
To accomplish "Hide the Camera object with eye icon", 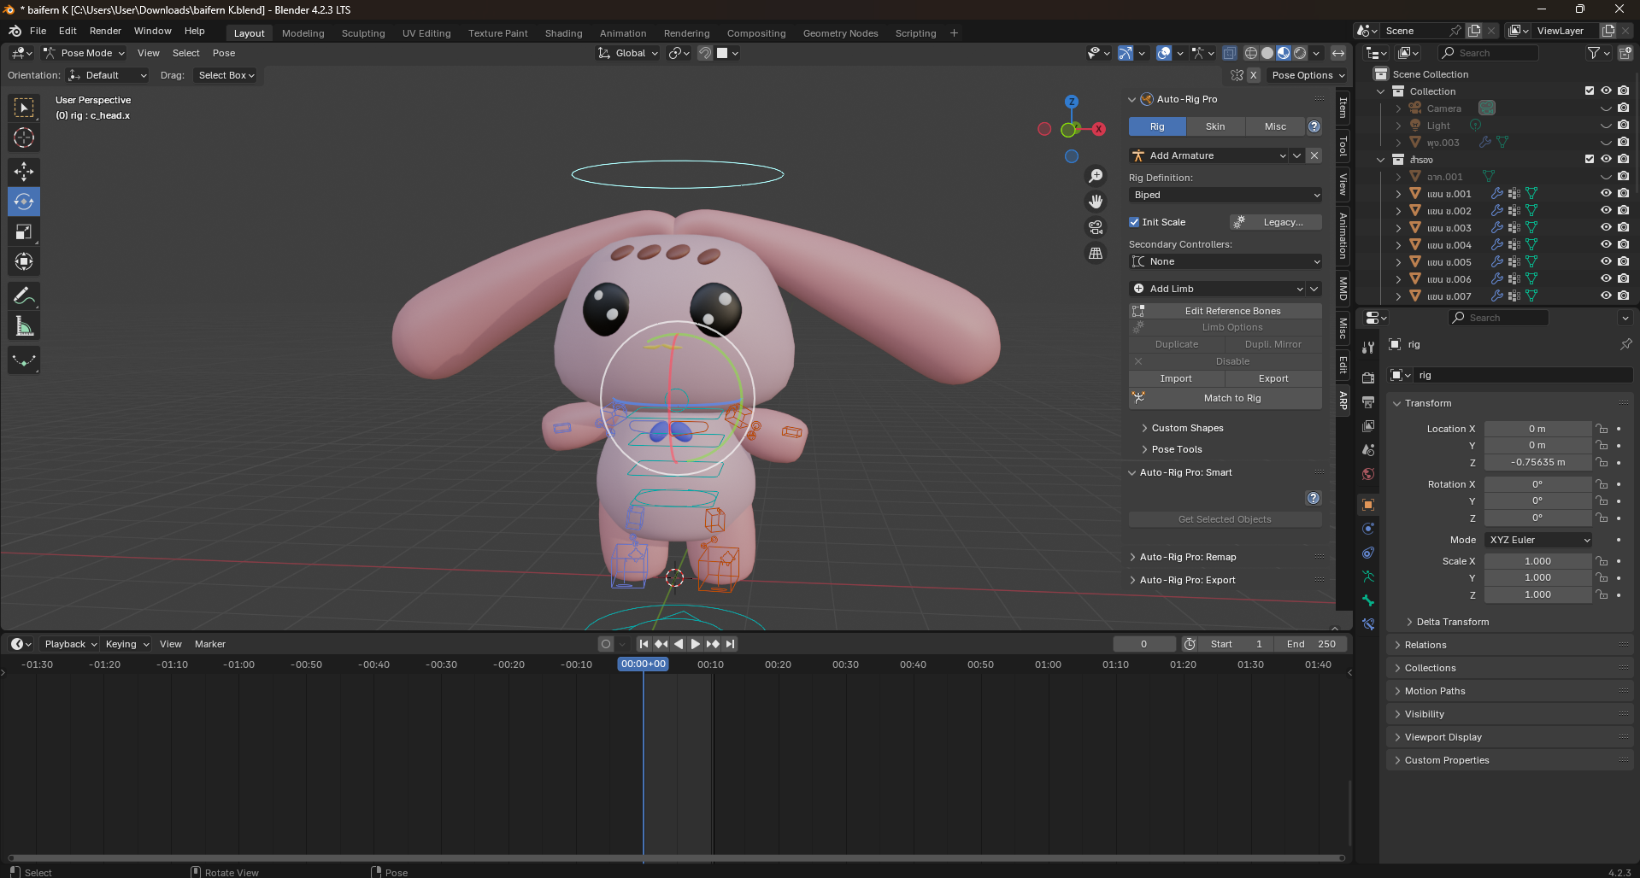I will click(x=1606, y=108).
